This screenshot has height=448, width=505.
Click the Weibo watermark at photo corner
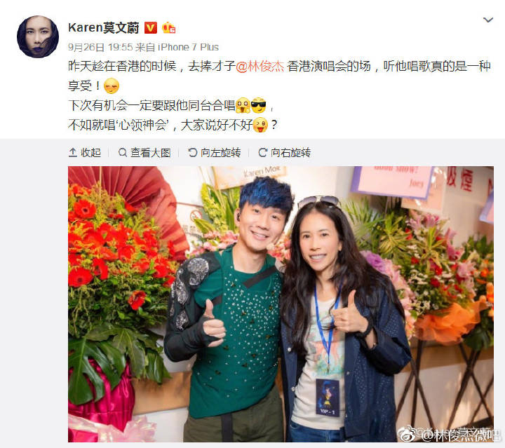pyautogui.click(x=450, y=435)
